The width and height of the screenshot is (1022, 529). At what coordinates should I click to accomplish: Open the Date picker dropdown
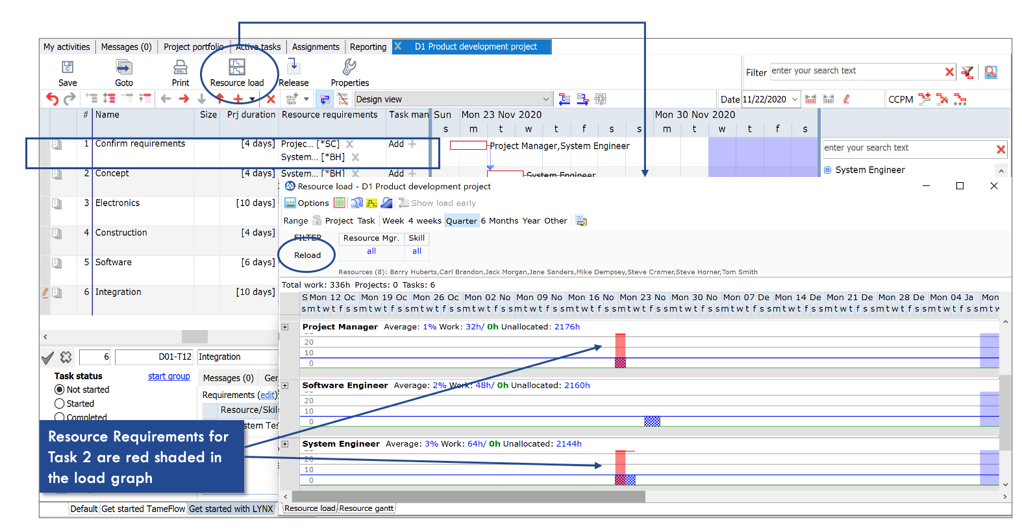(794, 99)
